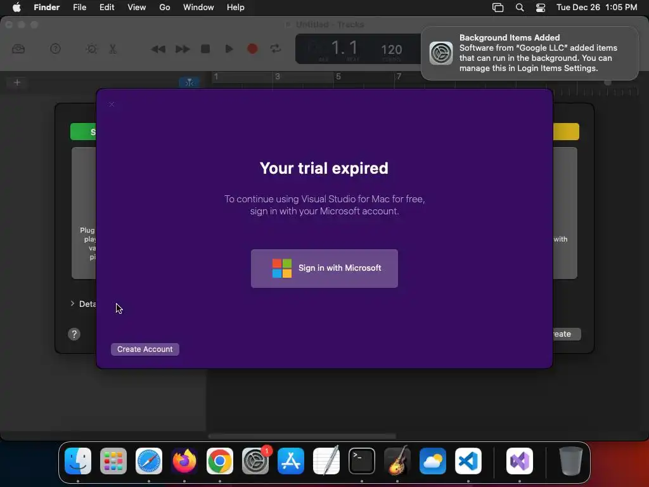Toggle the cycle loop button
This screenshot has width=649, height=487.
coord(276,49)
